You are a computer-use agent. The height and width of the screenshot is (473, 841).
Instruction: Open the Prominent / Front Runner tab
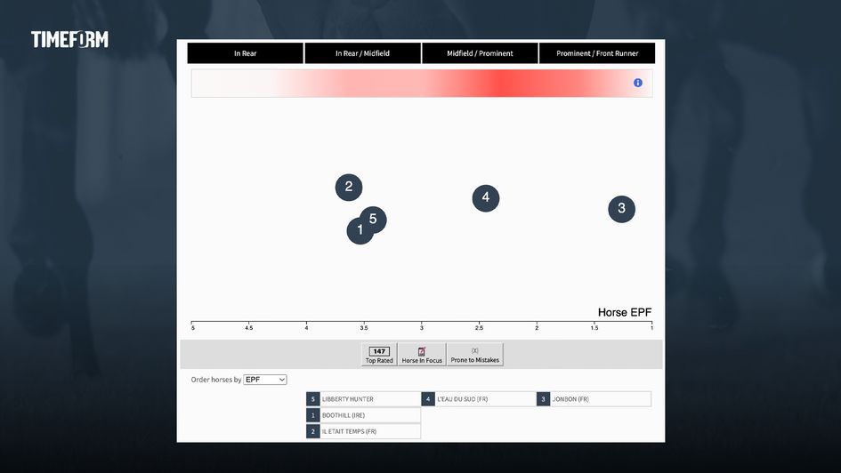[597, 53]
